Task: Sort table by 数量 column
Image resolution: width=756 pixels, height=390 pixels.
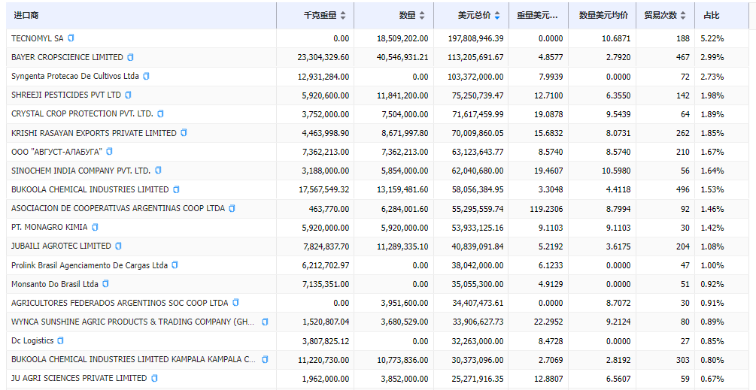Action: pyautogui.click(x=423, y=15)
